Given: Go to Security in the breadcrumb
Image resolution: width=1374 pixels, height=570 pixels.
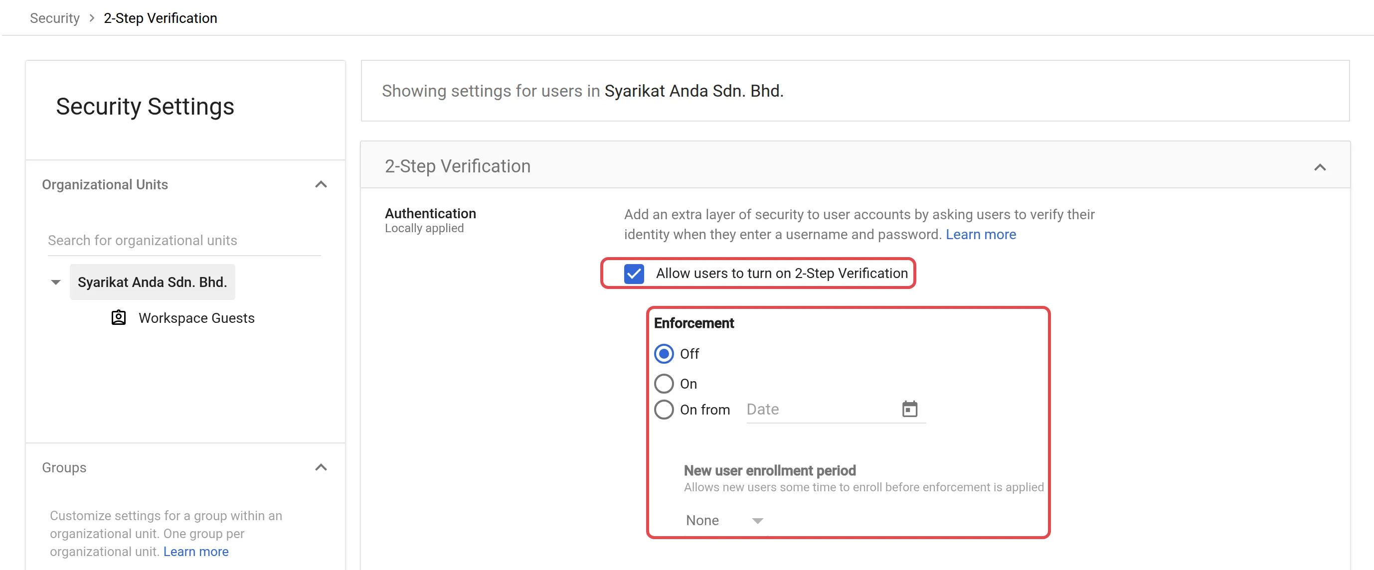Looking at the screenshot, I should click(x=54, y=18).
